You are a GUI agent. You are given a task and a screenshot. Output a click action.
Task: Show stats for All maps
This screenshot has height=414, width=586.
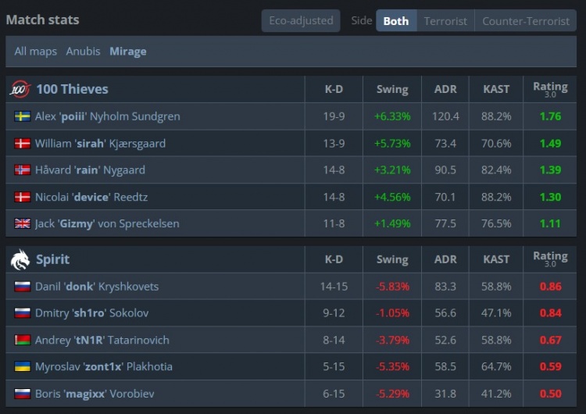pos(35,52)
